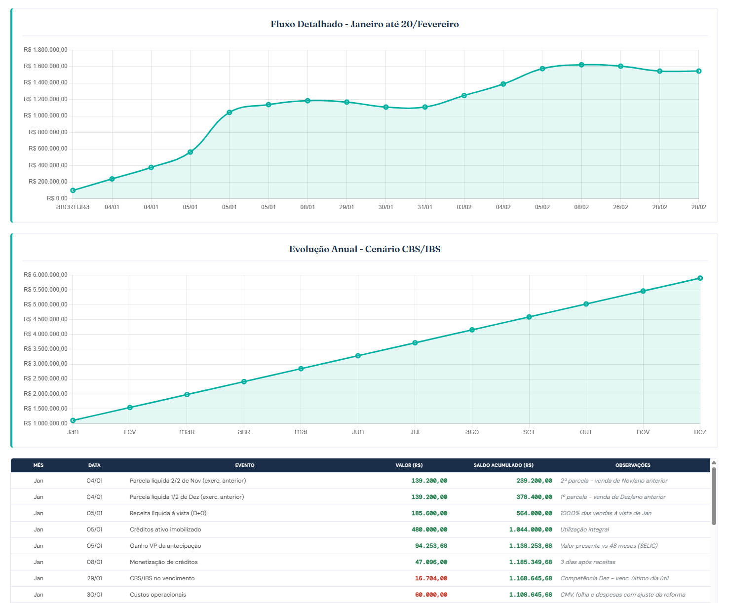729x603 pixels.
Task: Click the Jan data point on the Evolução Anual chart
Action: click(x=73, y=420)
